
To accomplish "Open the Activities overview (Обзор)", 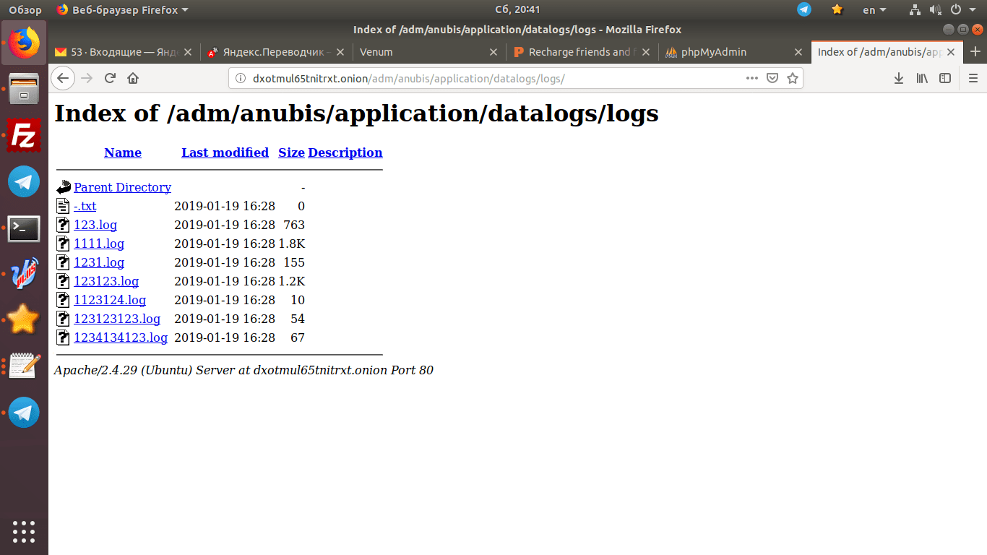I will 25,10.
